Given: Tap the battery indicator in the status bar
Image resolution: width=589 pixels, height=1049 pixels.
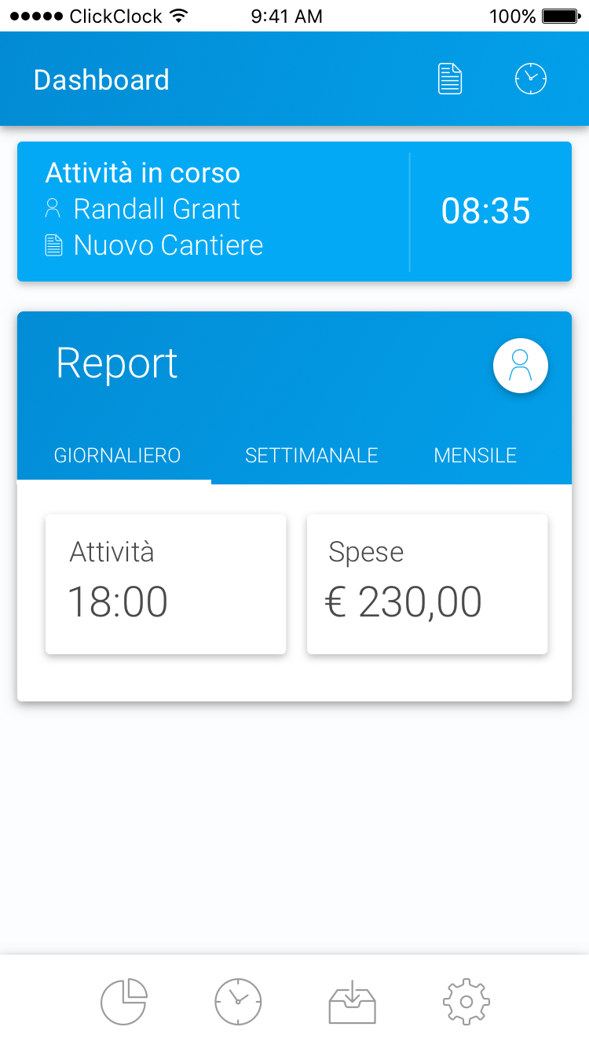Looking at the screenshot, I should coord(560,16).
